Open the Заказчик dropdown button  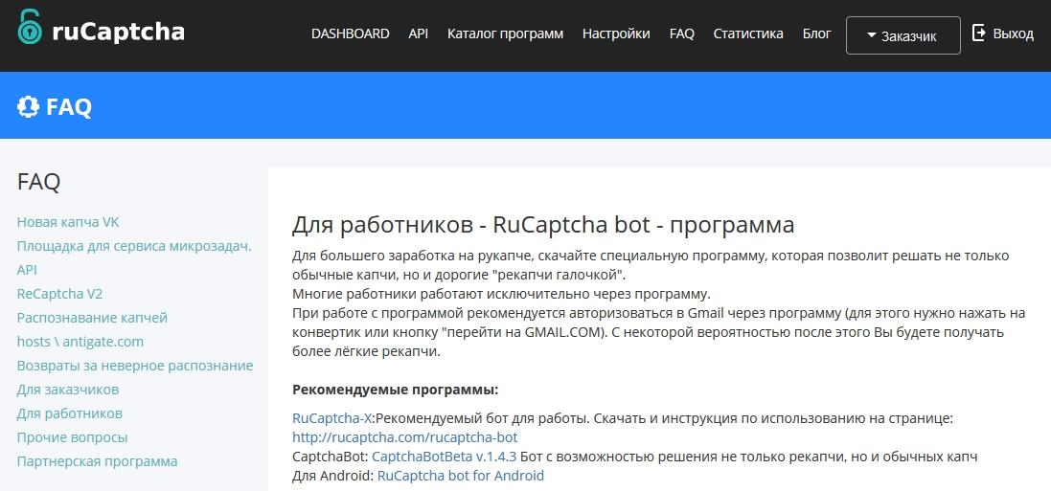click(902, 35)
